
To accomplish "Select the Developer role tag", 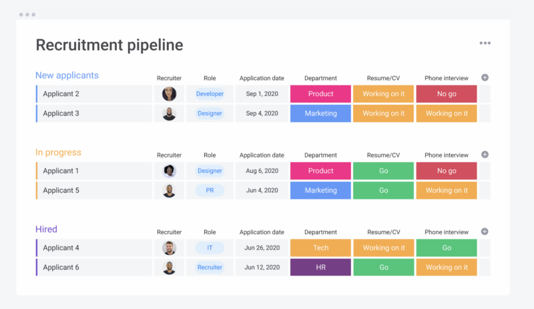I will pyautogui.click(x=210, y=94).
